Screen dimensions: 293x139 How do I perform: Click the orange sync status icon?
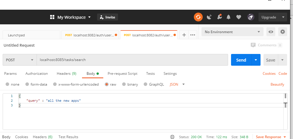pos(198,17)
